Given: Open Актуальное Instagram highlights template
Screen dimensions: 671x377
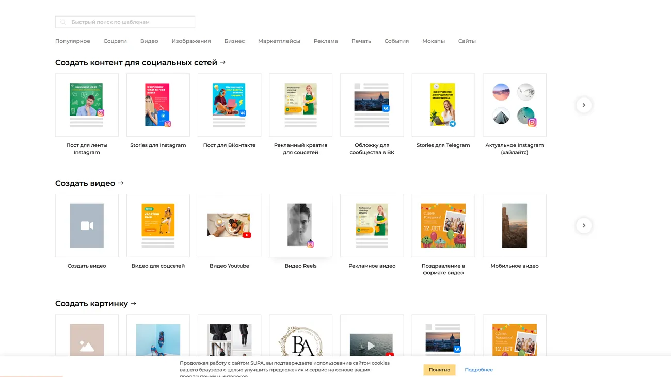Looking at the screenshot, I should tap(514, 105).
